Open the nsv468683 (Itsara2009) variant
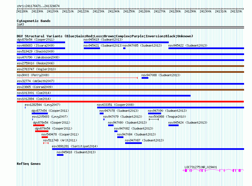 (x=36, y=45)
